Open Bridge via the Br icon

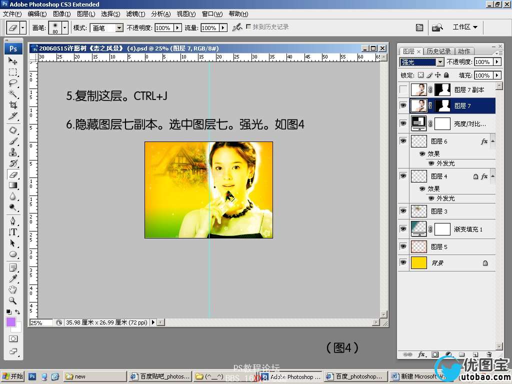437,27
